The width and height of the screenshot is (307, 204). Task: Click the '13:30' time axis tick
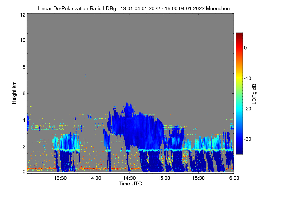[x=60, y=178]
